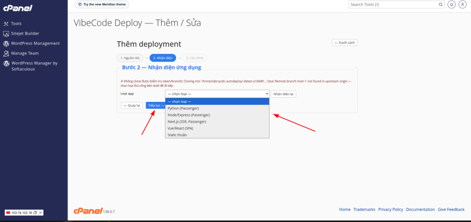471x222 pixels.
Task: Try the new Meridian theme
Action: click(102, 5)
